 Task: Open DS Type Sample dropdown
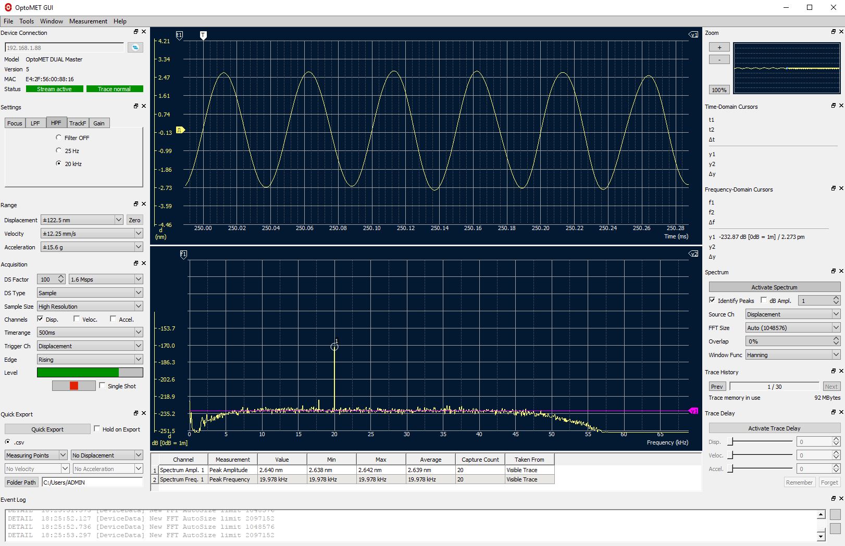pyautogui.click(x=90, y=293)
